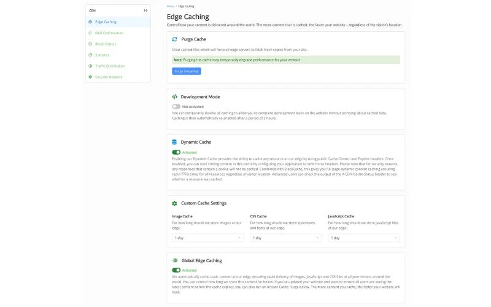This screenshot has width=491, height=307.
Task: Click the CDN sidebar header label
Action: click(x=92, y=10)
